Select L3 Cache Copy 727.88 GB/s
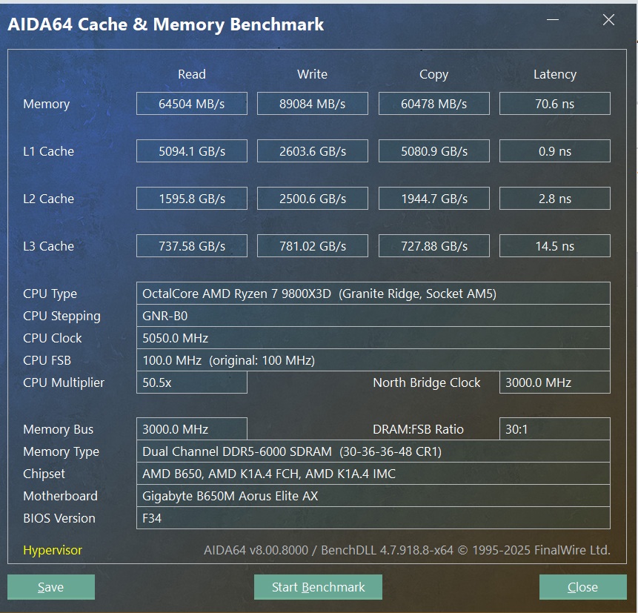The image size is (638, 613). pyautogui.click(x=433, y=246)
